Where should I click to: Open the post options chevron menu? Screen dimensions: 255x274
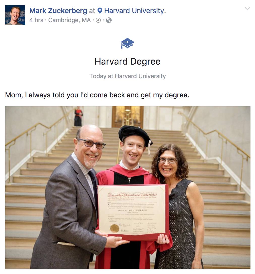[247, 9]
